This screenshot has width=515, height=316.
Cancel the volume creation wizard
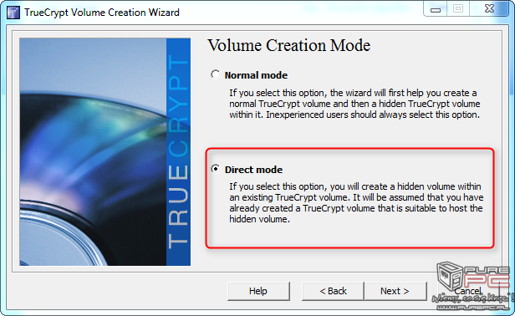467,291
